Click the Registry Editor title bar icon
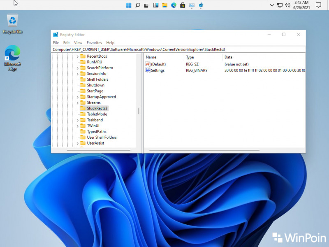Image resolution: width=329 pixels, height=247 pixels. (x=56, y=35)
